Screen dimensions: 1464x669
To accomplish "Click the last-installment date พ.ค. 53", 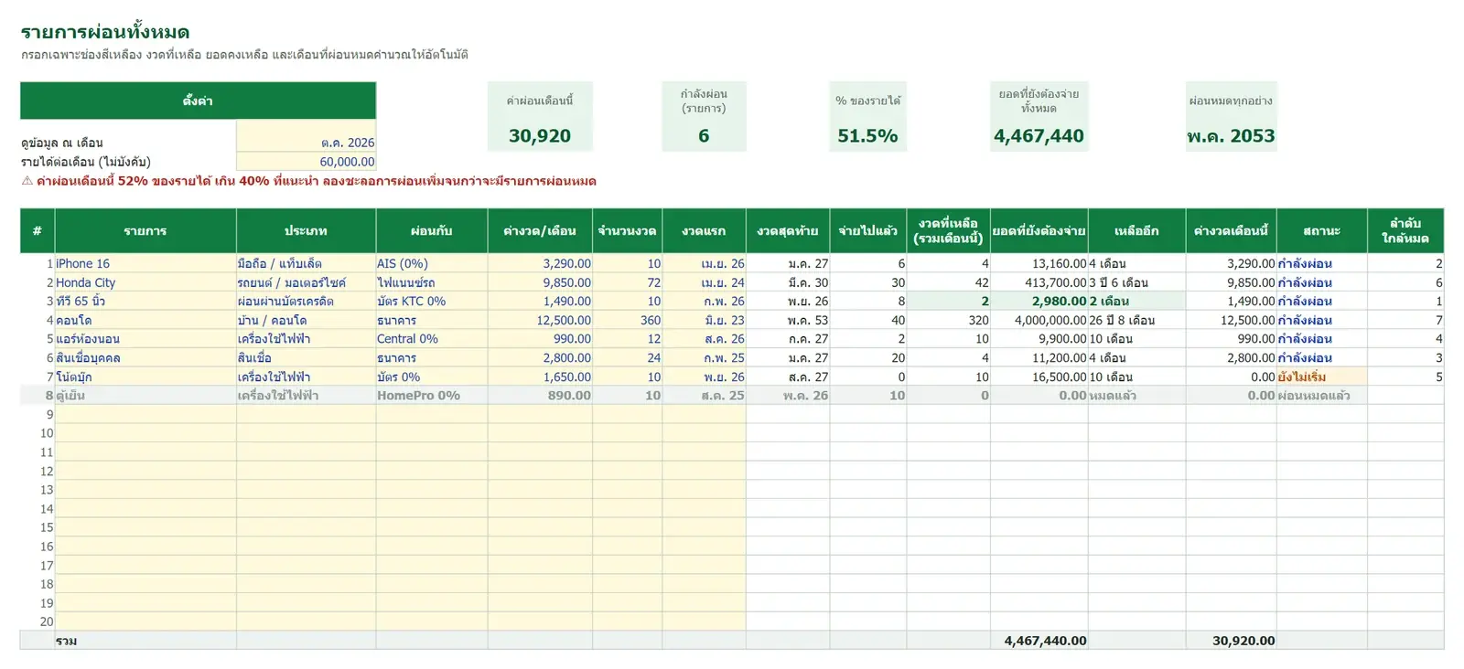I will pos(788,320).
